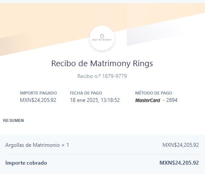Click the Matrimony ring logo icon
Image resolution: width=205 pixels, height=186 pixels.
point(102,36)
